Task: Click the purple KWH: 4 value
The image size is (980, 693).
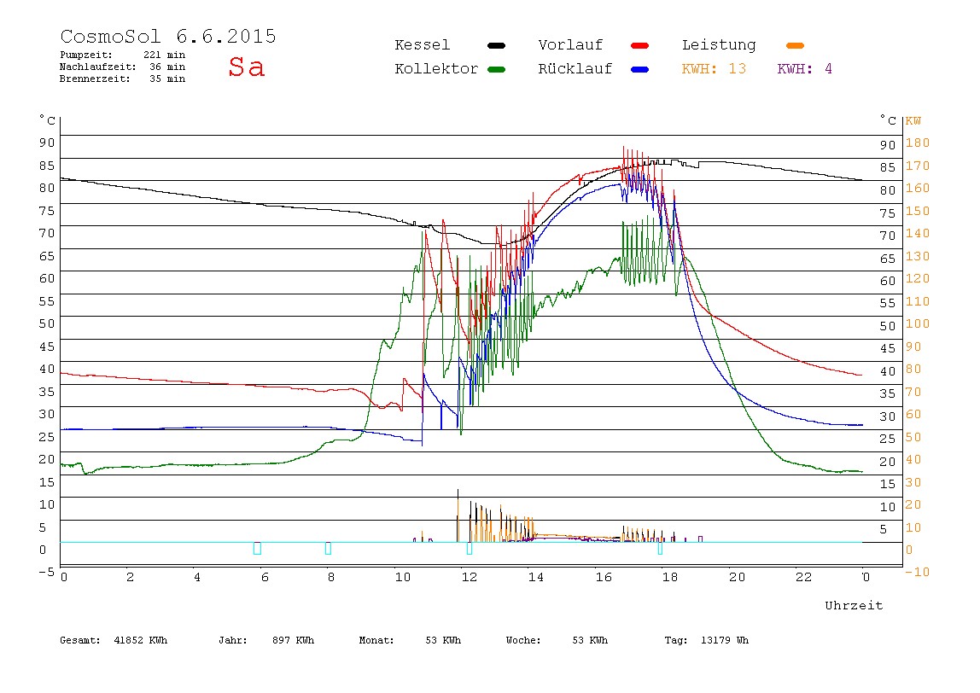Action: point(804,69)
